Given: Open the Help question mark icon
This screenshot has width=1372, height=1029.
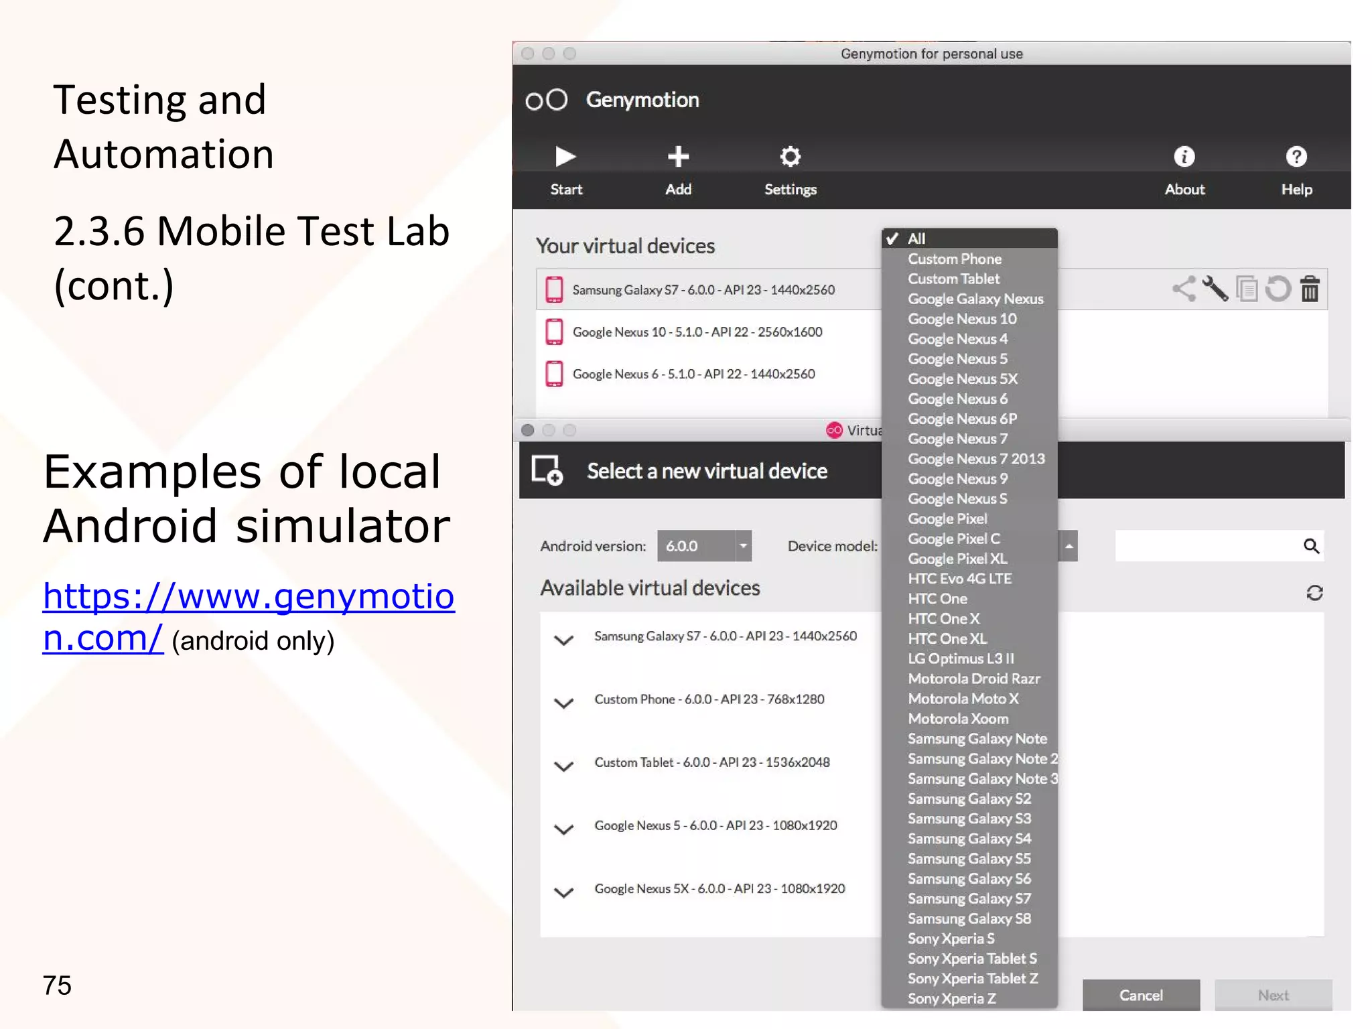Looking at the screenshot, I should click(1296, 157).
